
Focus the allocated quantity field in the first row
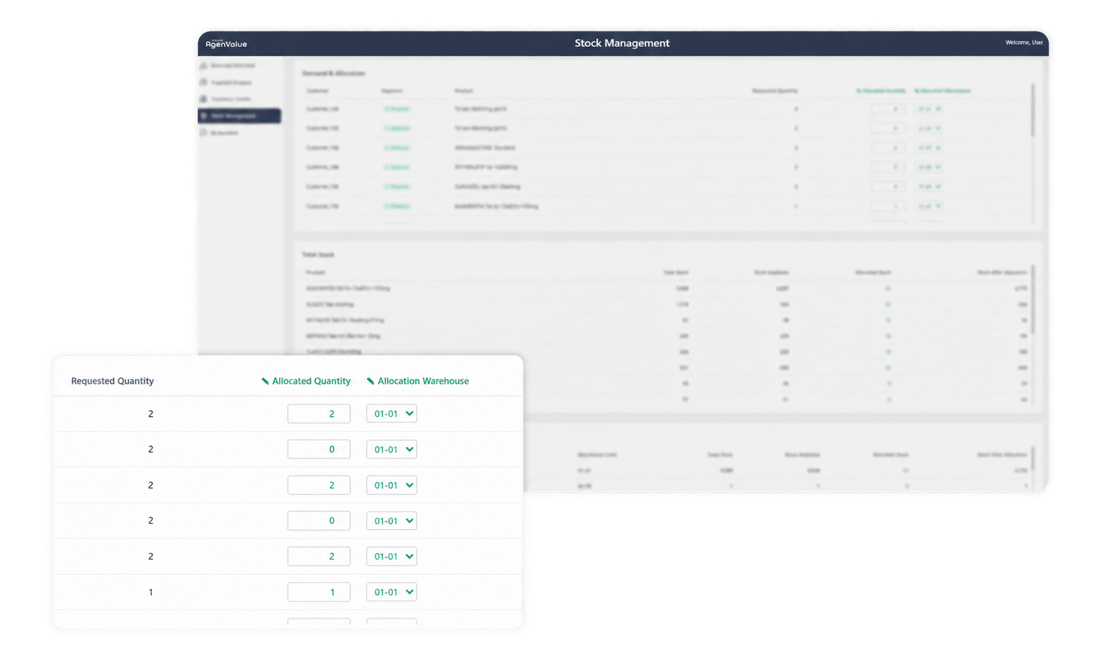click(319, 414)
